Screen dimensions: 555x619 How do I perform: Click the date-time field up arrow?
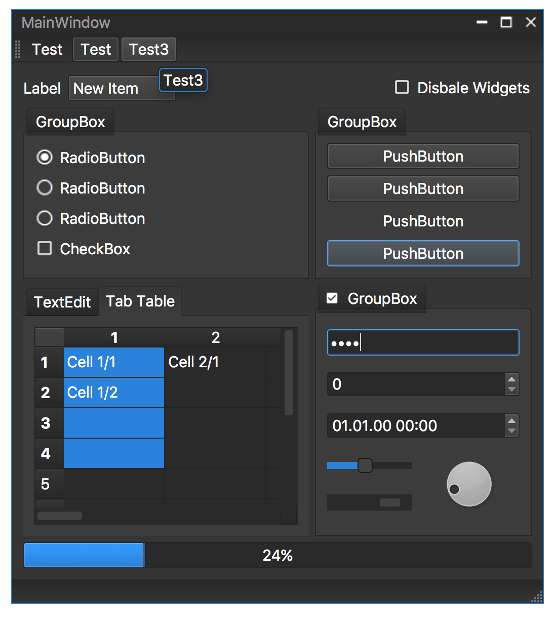[x=511, y=421]
